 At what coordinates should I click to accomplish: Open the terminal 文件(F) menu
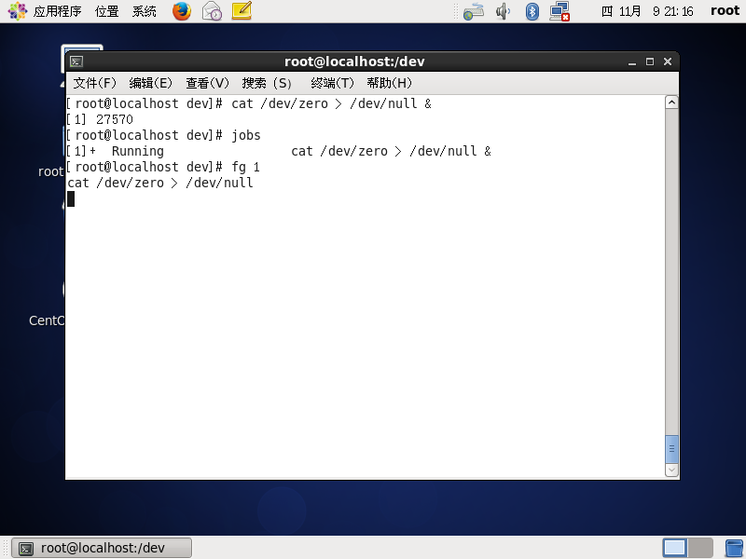pyautogui.click(x=95, y=83)
